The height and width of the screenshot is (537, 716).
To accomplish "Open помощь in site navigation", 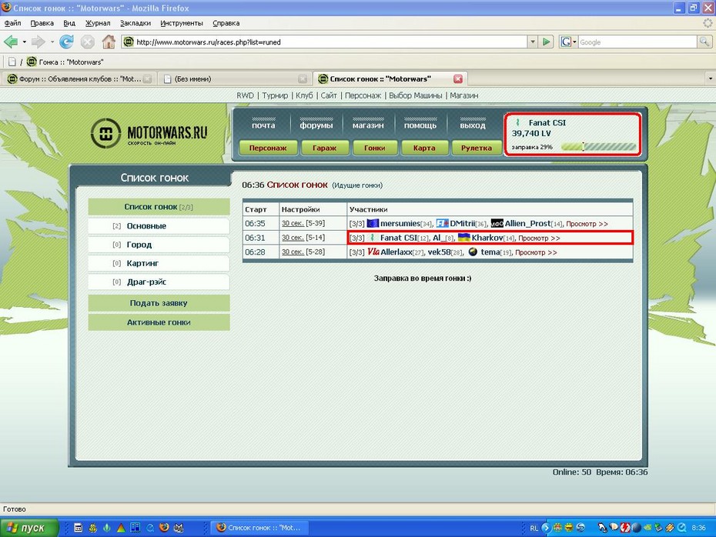I will point(420,125).
